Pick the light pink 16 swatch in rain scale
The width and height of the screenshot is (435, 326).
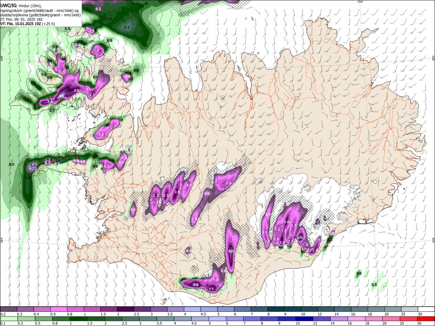pyautogui.click(x=356, y=319)
